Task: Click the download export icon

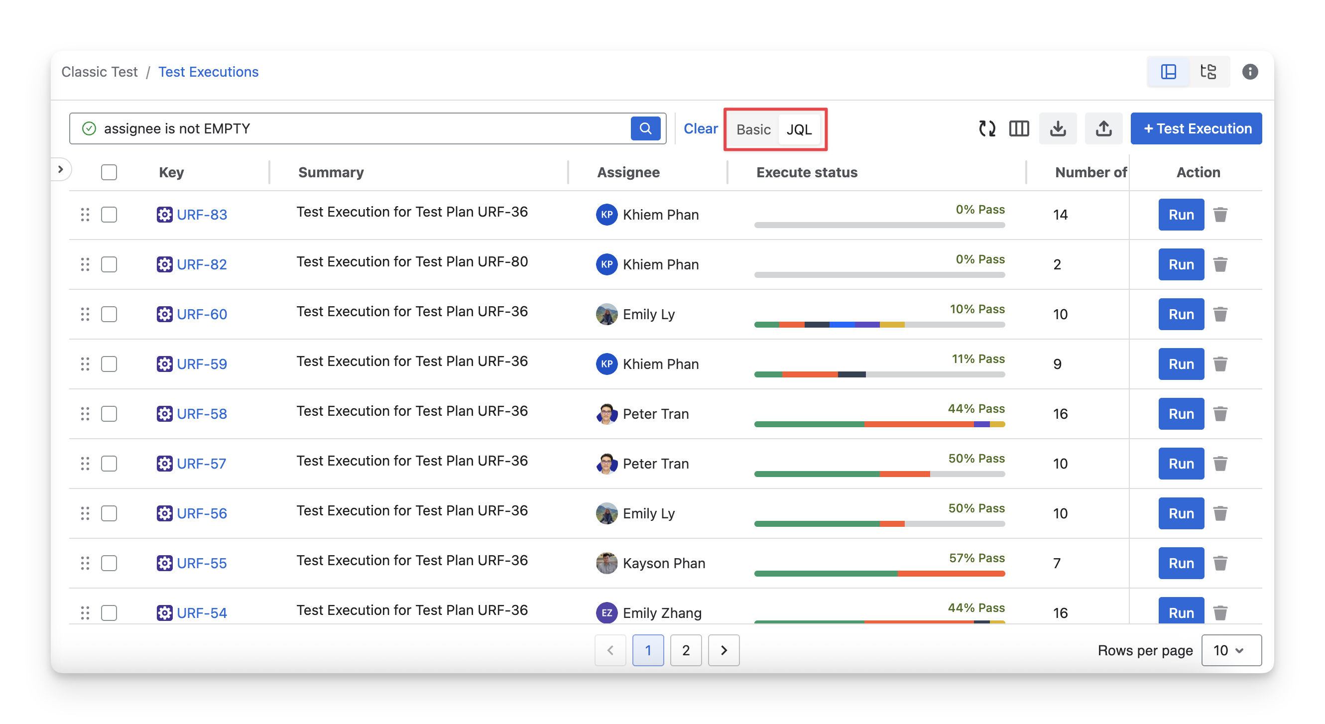Action: pos(1058,128)
